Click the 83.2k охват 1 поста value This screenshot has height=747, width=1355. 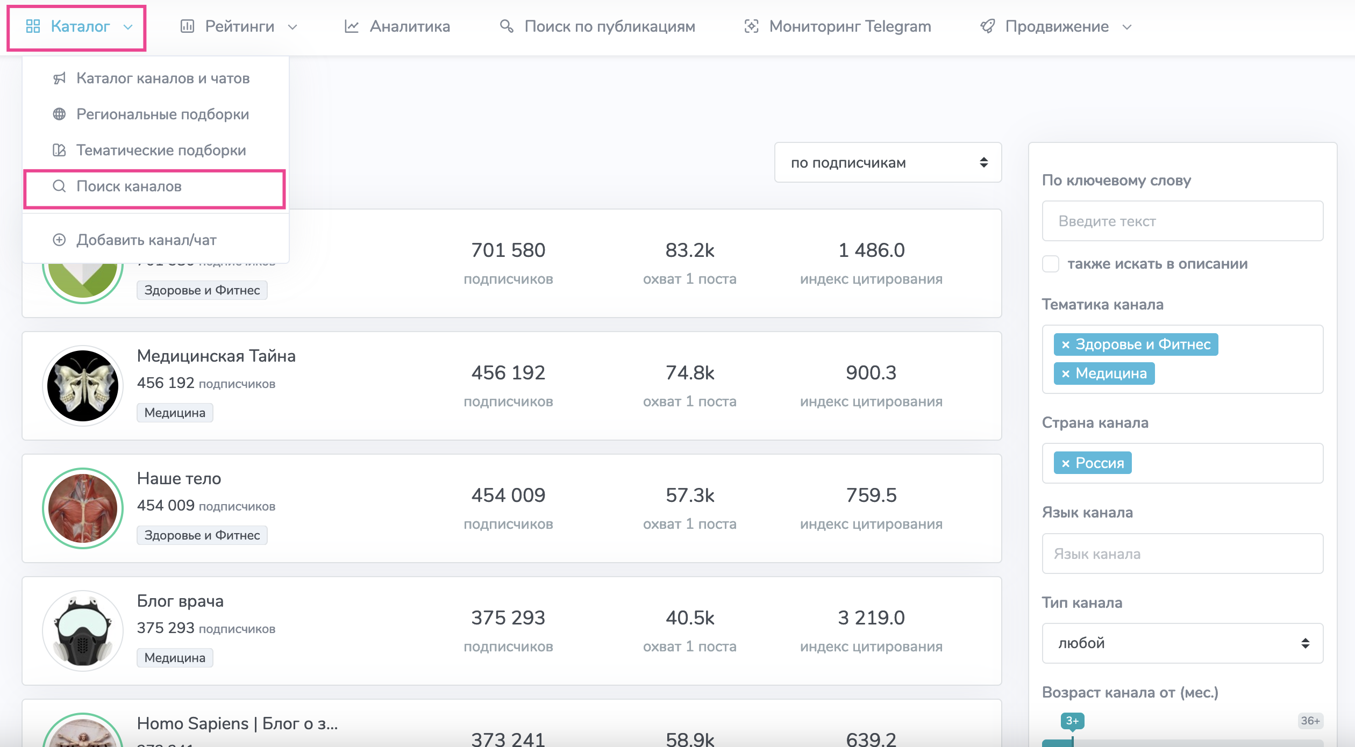tap(690, 250)
